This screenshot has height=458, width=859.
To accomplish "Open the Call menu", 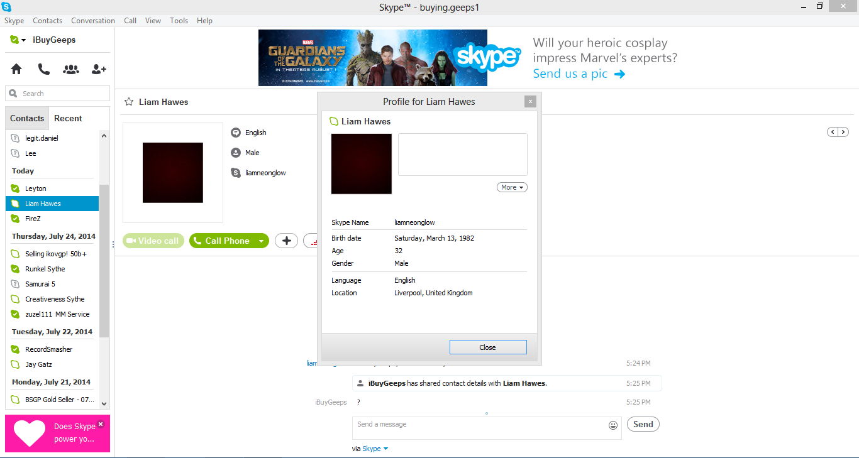I will coord(130,21).
